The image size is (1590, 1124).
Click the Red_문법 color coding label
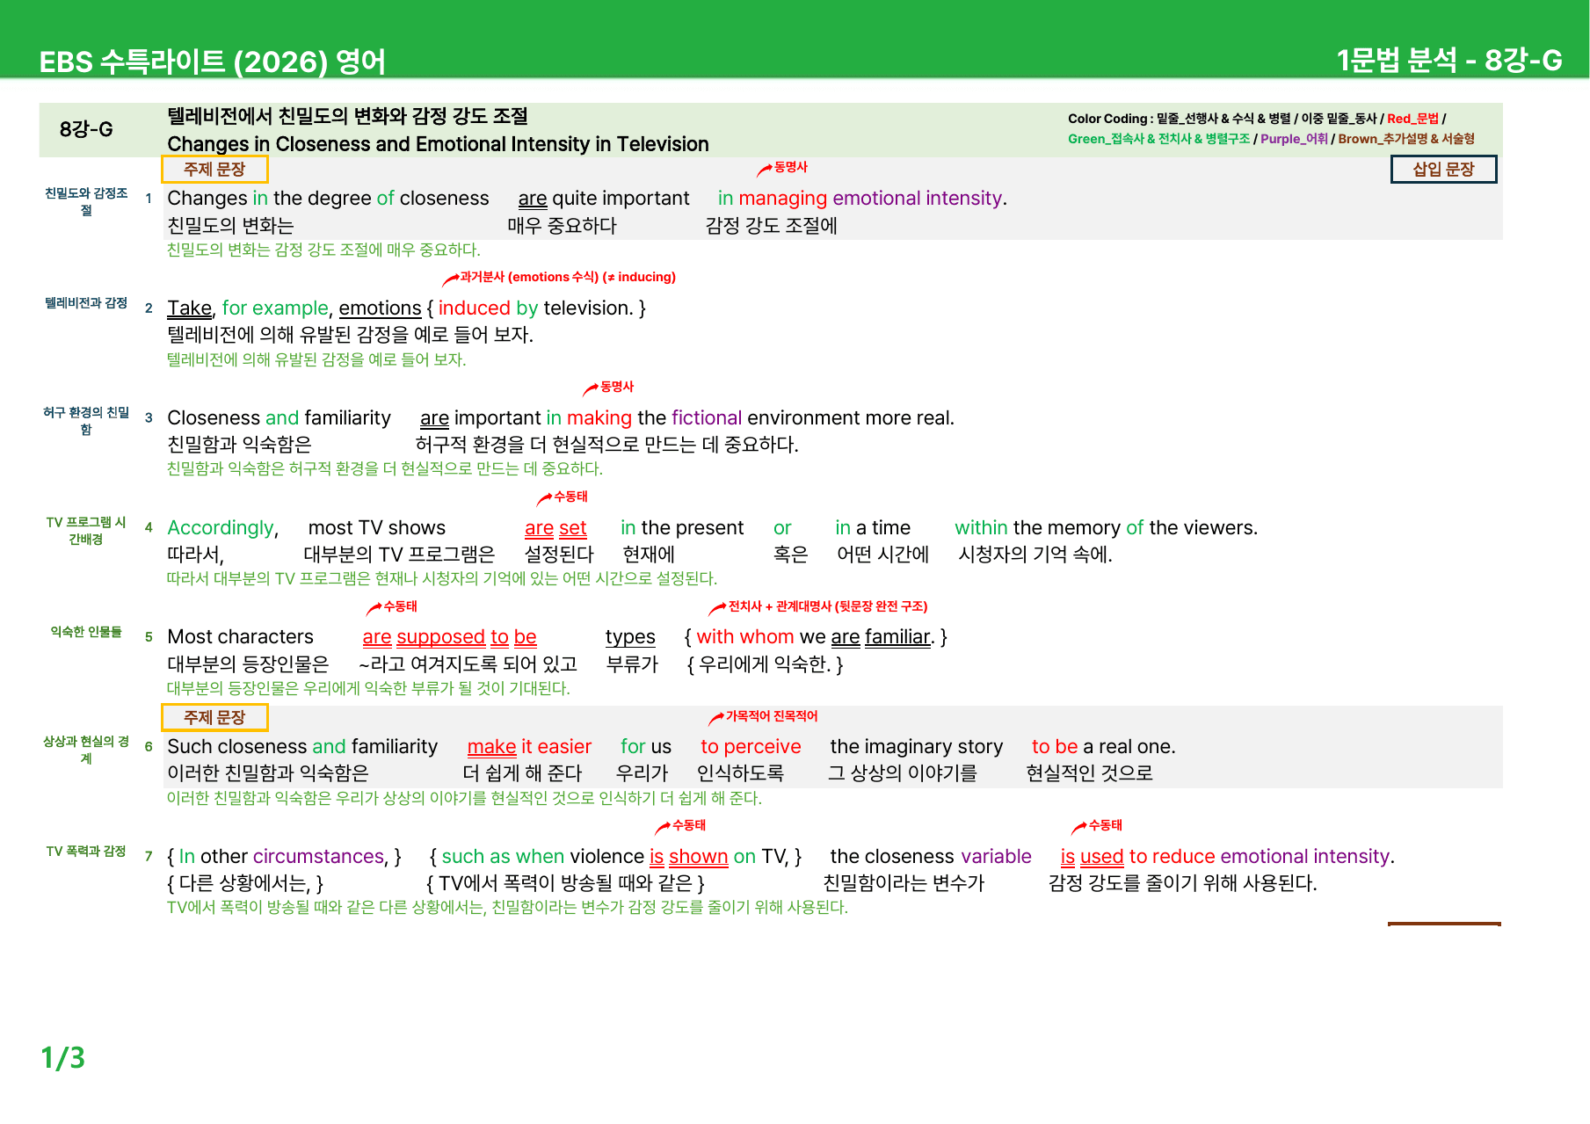pyautogui.click(x=1412, y=119)
